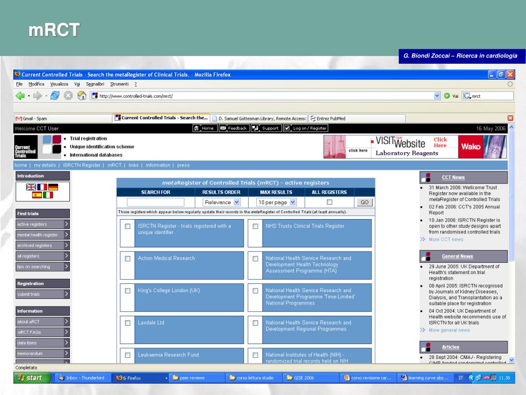Switch to the Entrez PubMed tab
The width and height of the screenshot is (526, 395).
[357, 118]
